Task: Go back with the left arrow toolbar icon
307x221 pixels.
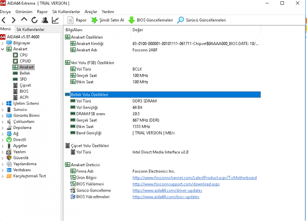Action: [x=3, y=20]
